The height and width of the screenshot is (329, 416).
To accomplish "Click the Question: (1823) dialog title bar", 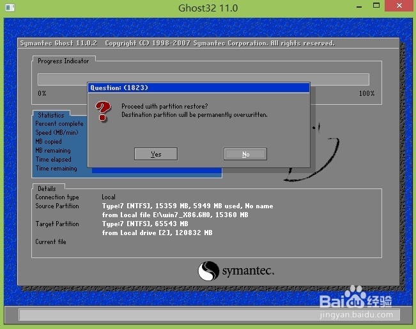I will tap(199, 88).
